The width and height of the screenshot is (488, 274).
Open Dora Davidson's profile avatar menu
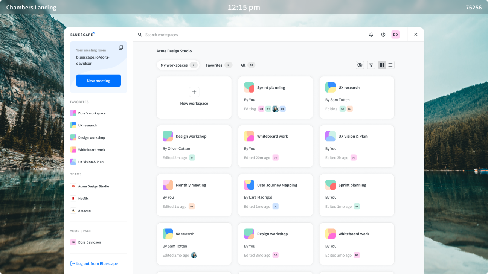pyautogui.click(x=73, y=242)
